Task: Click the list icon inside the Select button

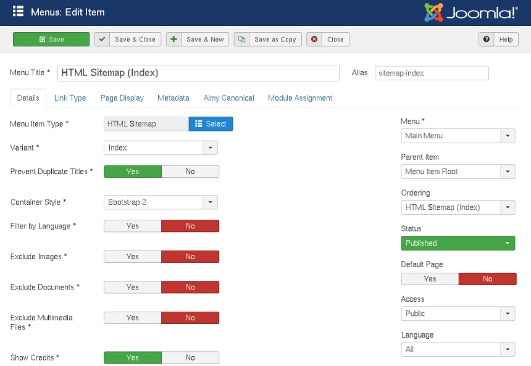Action: pyautogui.click(x=199, y=123)
